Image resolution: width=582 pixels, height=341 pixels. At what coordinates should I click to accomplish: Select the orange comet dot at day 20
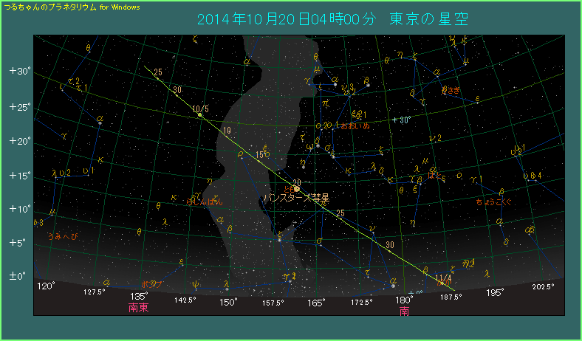(x=296, y=189)
